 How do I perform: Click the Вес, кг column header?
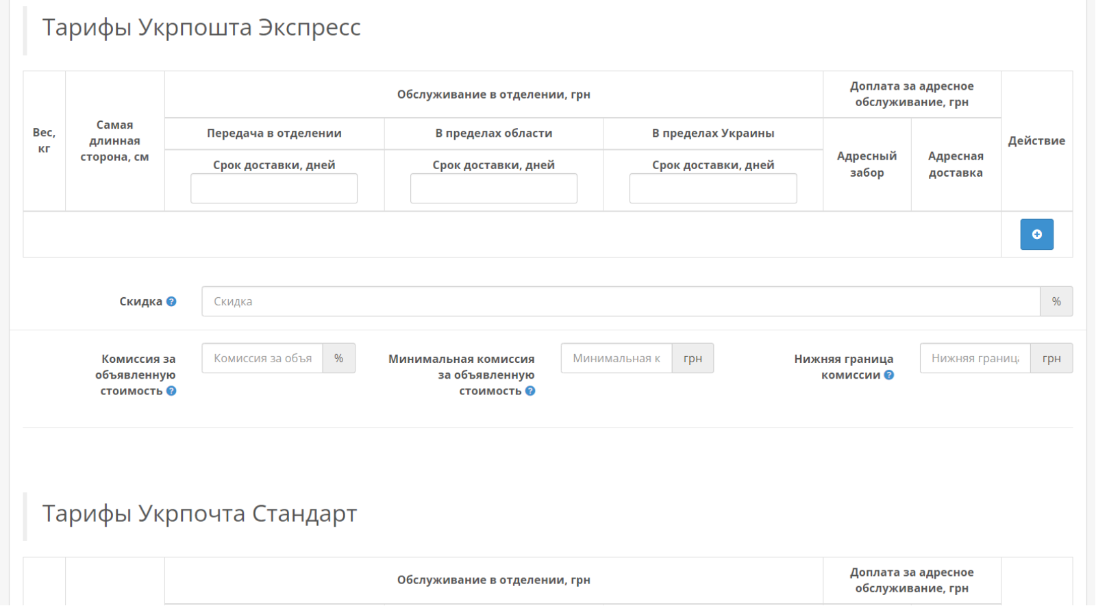[44, 140]
